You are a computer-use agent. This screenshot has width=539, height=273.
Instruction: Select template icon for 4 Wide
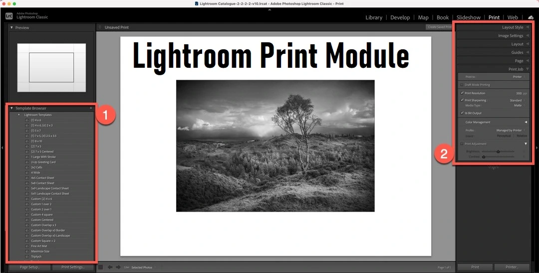(x=27, y=172)
